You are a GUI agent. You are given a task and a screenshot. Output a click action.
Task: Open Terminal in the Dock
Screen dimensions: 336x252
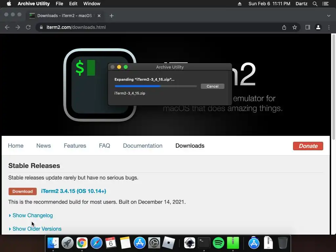[x=204, y=243]
